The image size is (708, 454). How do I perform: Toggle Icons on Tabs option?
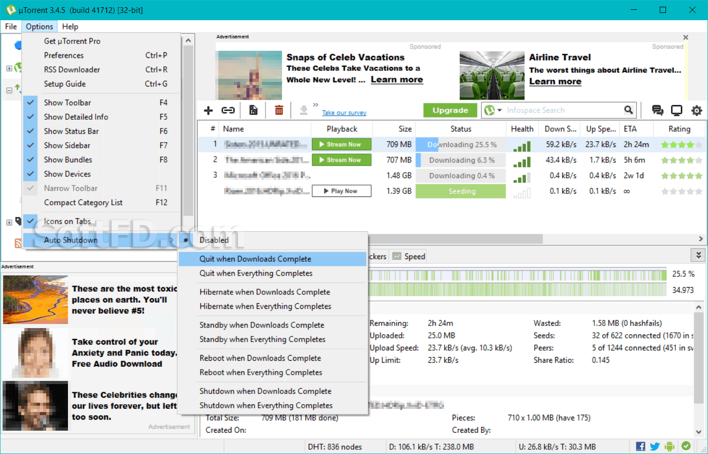101,221
